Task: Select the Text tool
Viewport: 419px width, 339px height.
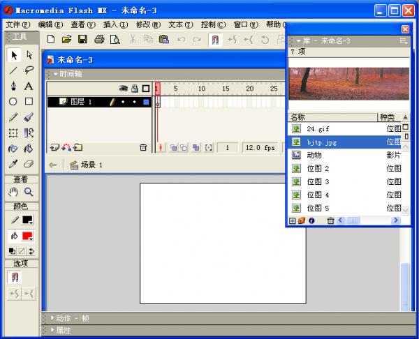Action: point(29,86)
